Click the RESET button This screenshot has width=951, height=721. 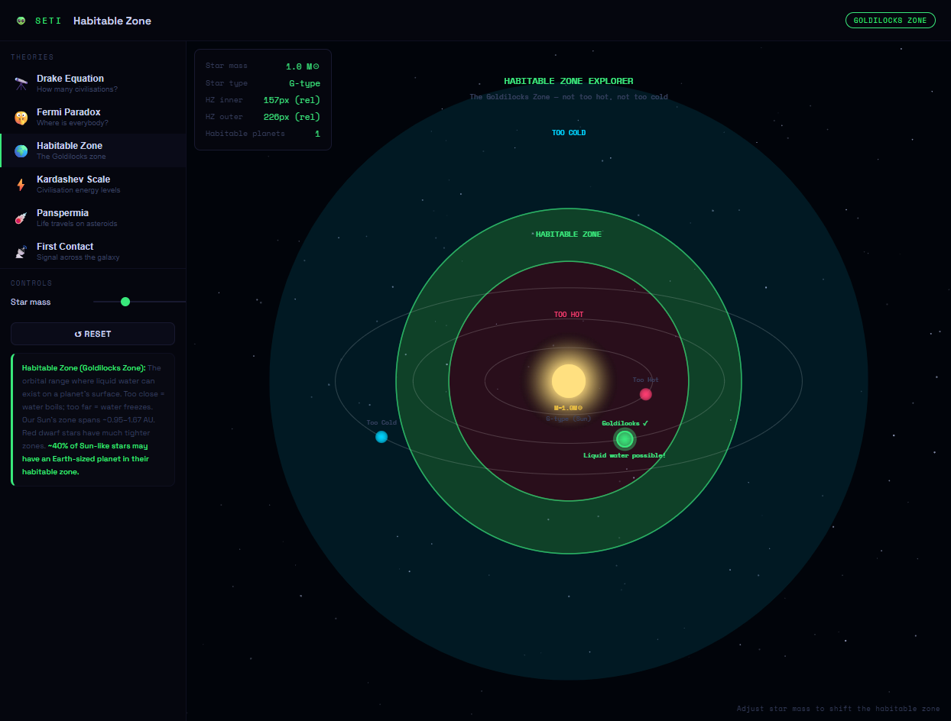[x=93, y=334]
